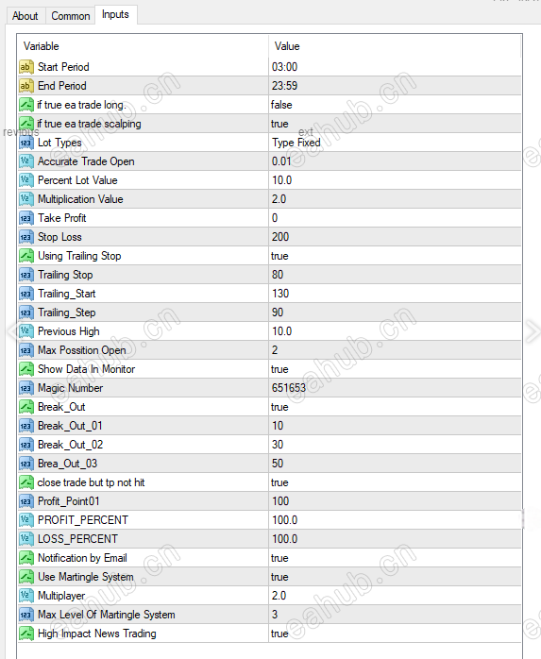This screenshot has height=659, width=541.
Task: Click the integer icon beside Lot Types
Action: (26, 143)
